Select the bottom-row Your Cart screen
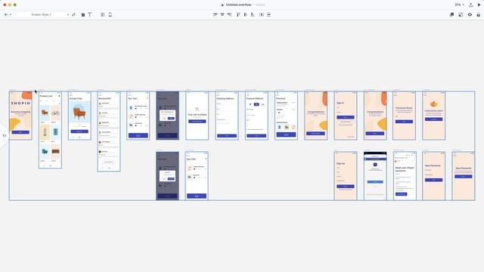 point(197,176)
